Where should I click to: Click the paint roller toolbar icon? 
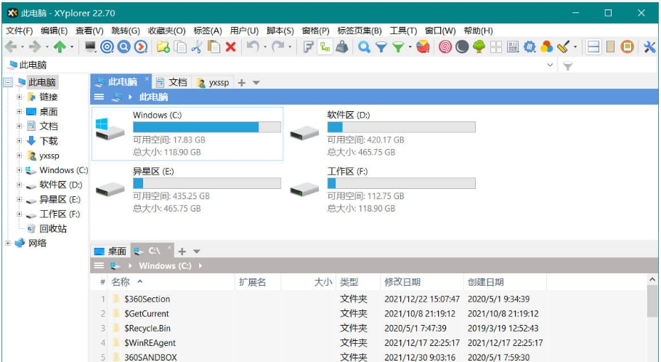point(563,47)
